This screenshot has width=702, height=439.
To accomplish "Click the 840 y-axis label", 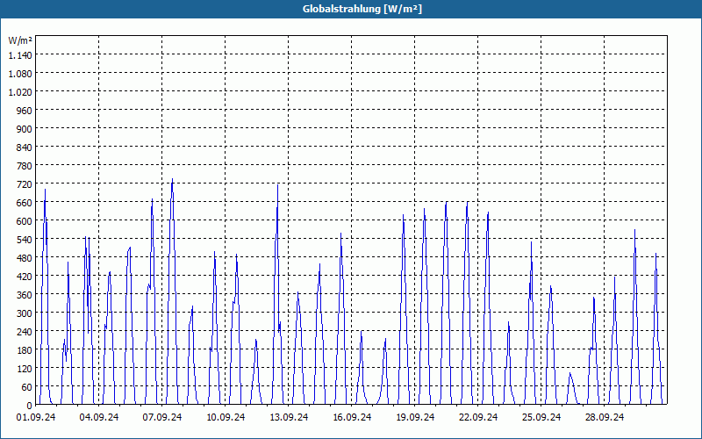I will pyautogui.click(x=25, y=147).
